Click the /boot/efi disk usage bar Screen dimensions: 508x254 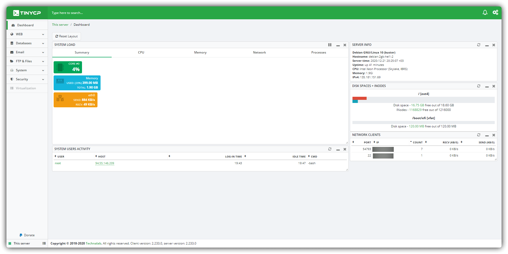tap(423, 122)
